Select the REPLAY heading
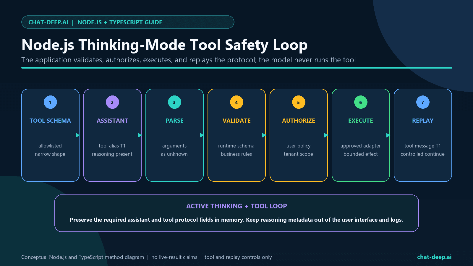The width and height of the screenshot is (473, 266). (x=423, y=121)
